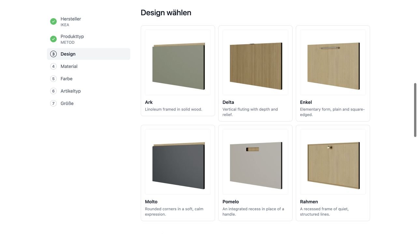Click the METOD label under Produkttyp
The width and height of the screenshot is (417, 234).
[67, 42]
